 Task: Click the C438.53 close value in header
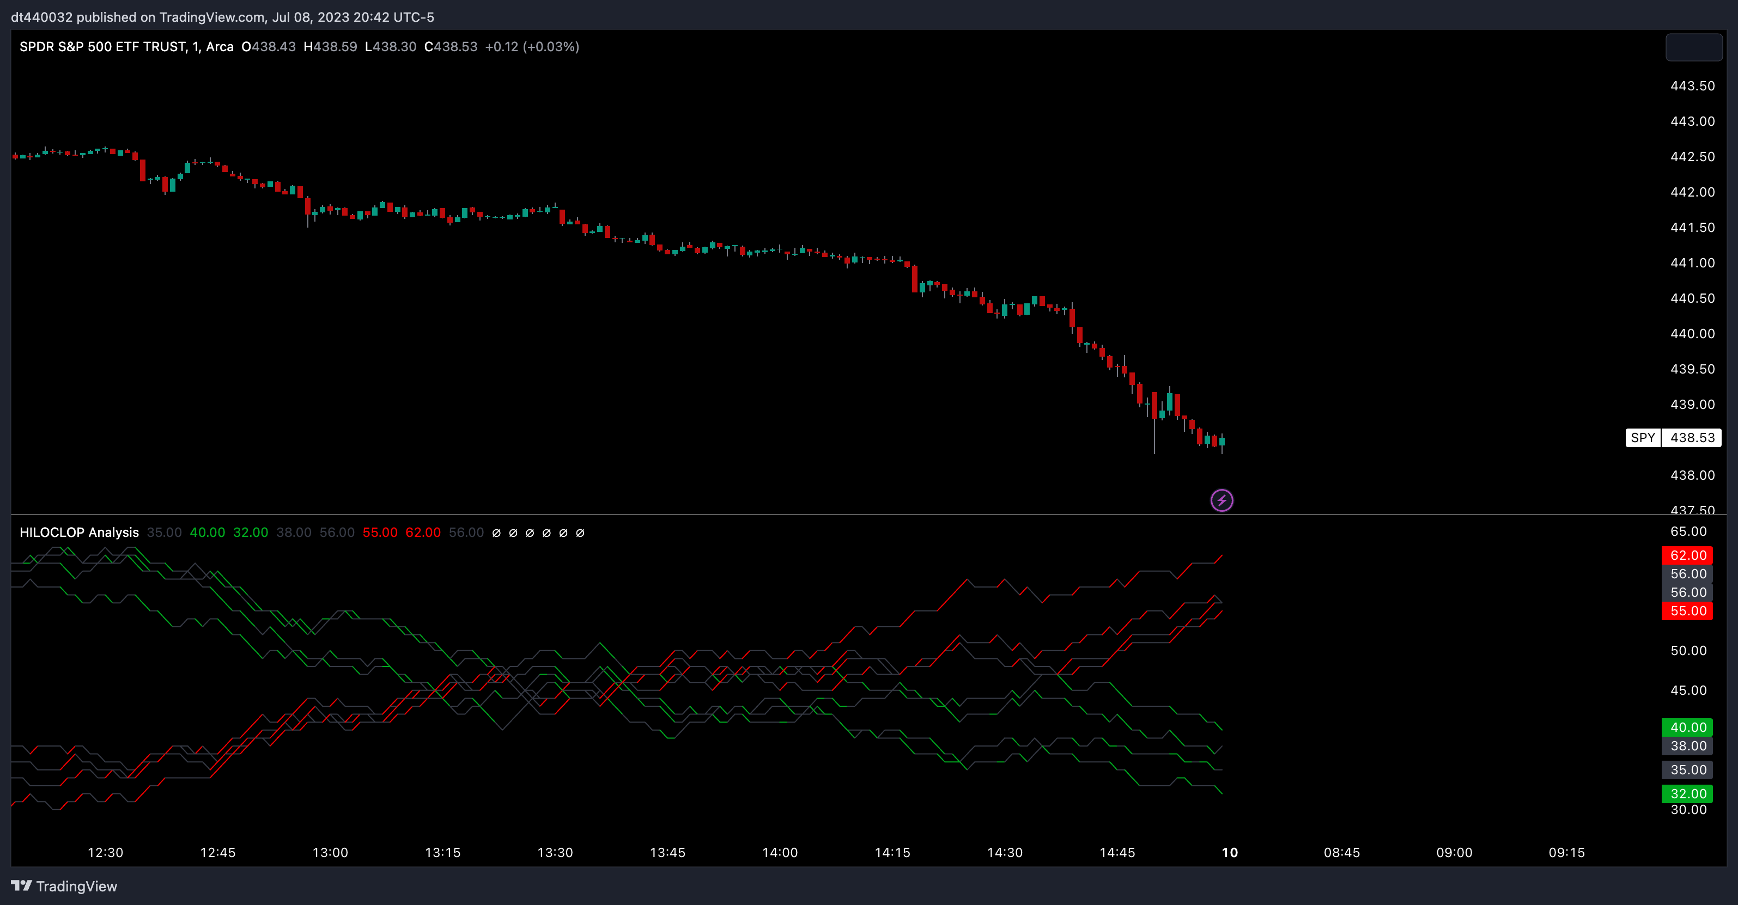pyautogui.click(x=451, y=46)
